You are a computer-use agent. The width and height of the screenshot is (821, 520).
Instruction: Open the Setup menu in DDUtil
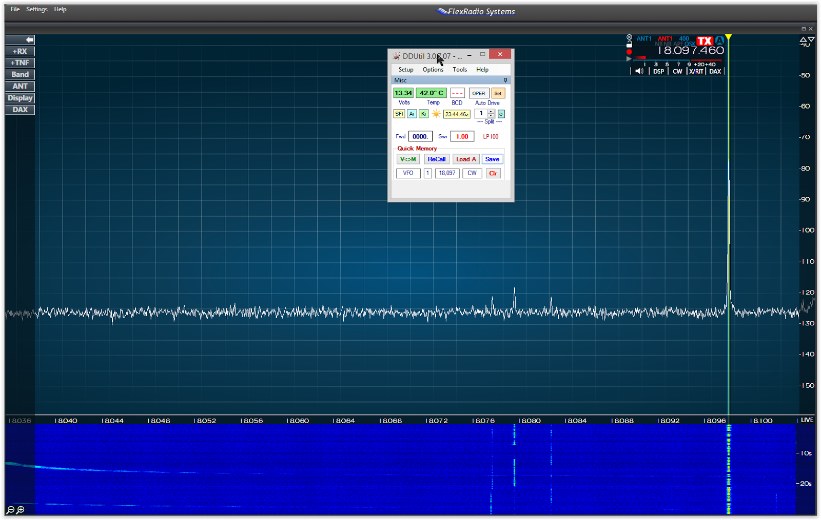(406, 70)
